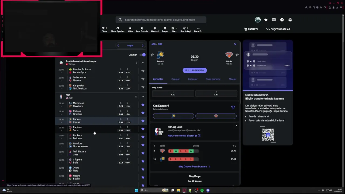
Task: Click the FULL PAGE VIEW button
Action: pos(195,70)
